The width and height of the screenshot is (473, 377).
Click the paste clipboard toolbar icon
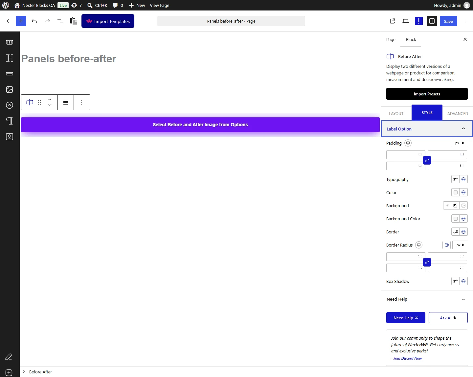74,21
